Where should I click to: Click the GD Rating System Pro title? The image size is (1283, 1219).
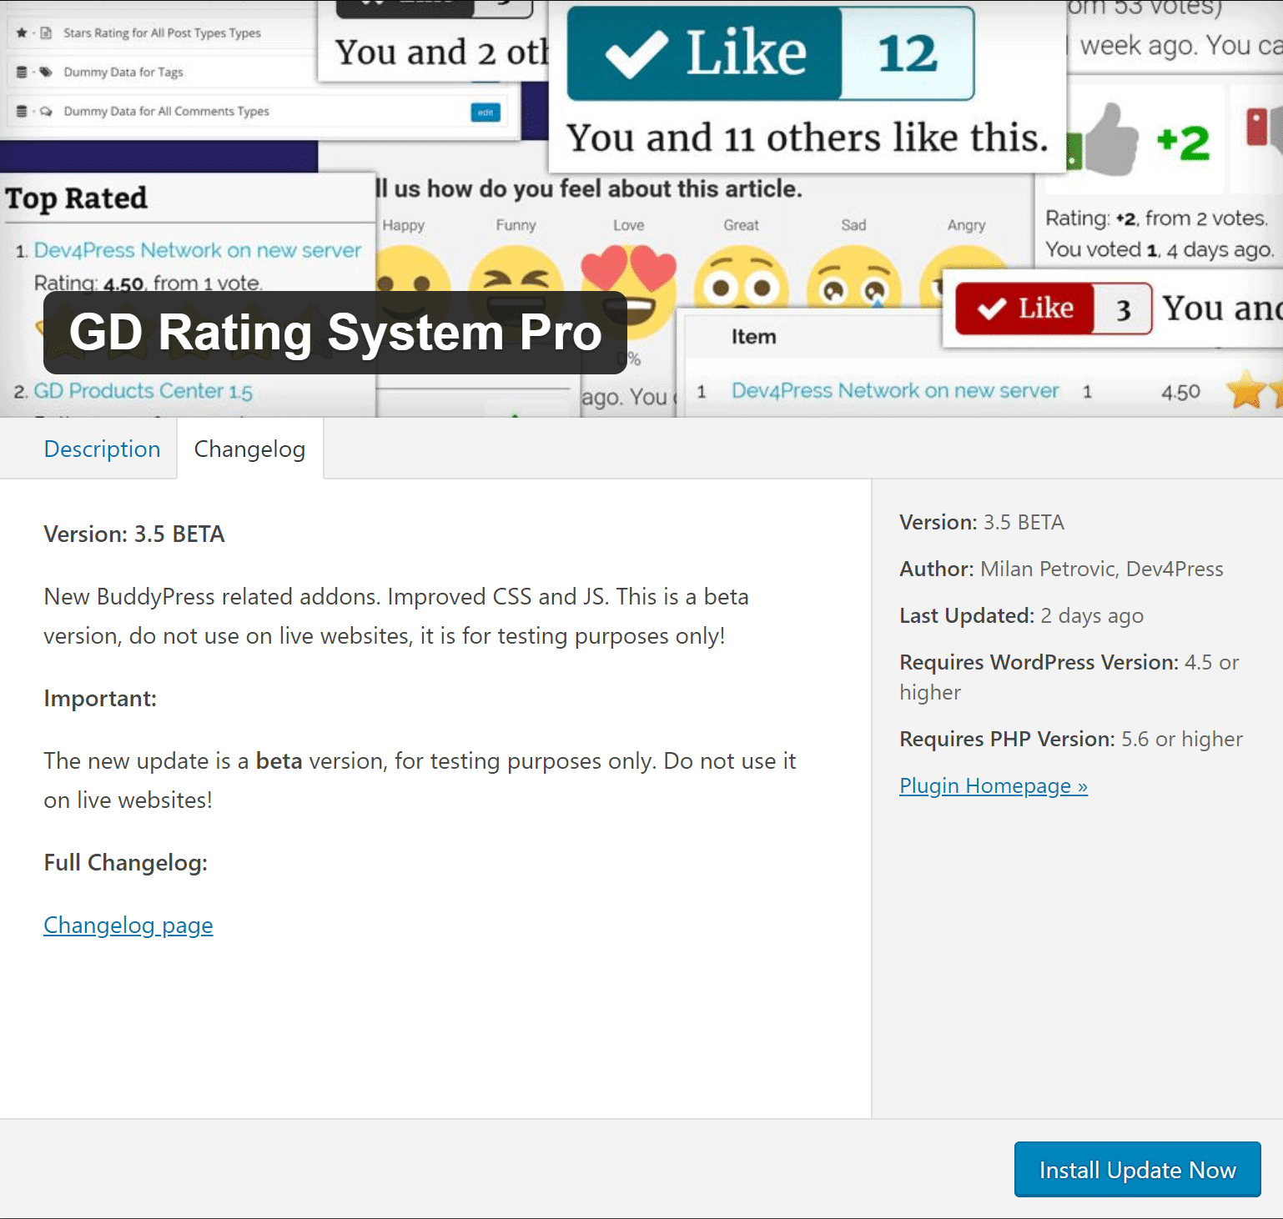[335, 332]
